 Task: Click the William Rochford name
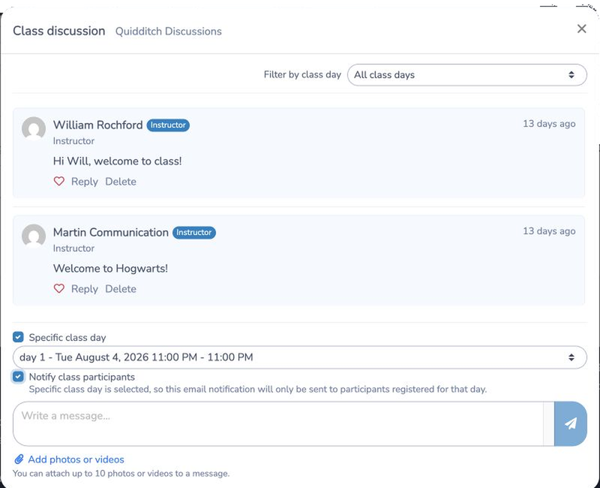pyautogui.click(x=98, y=125)
